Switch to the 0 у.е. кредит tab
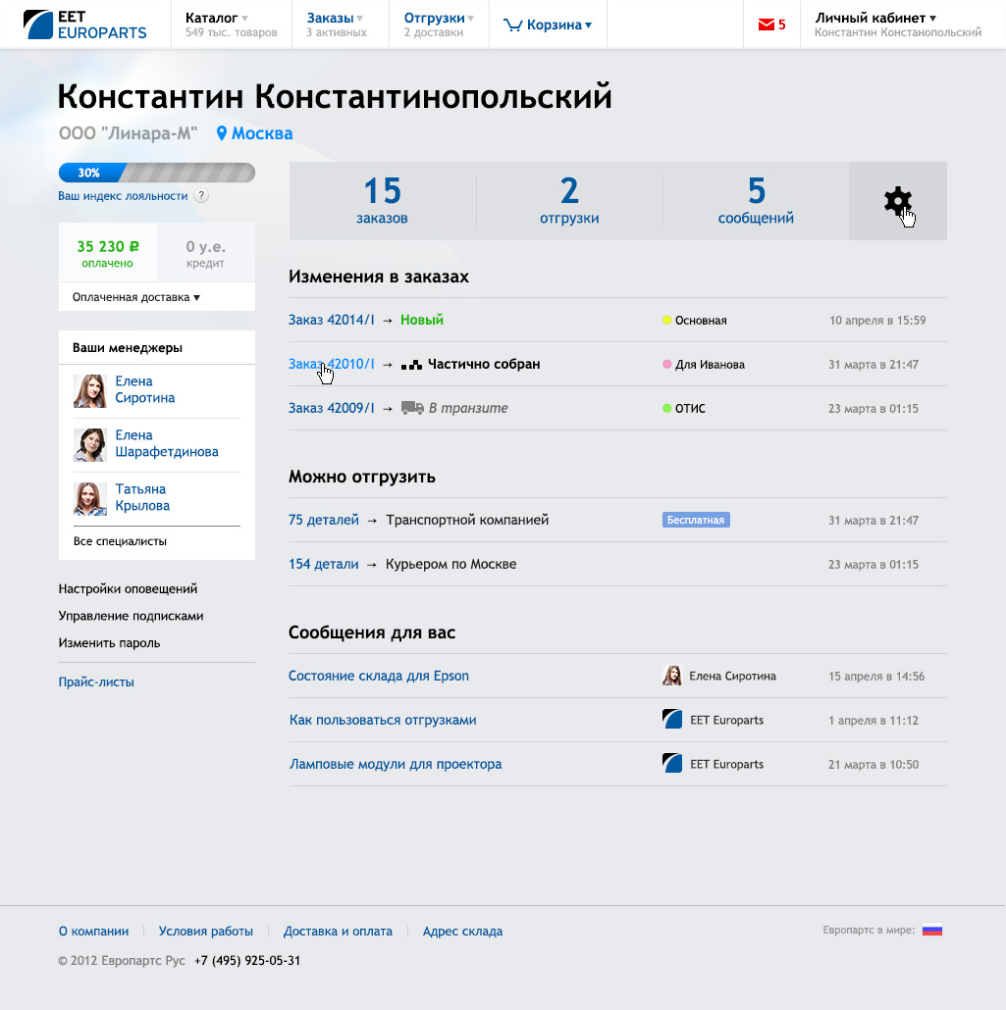This screenshot has height=1010, width=1006. click(206, 253)
